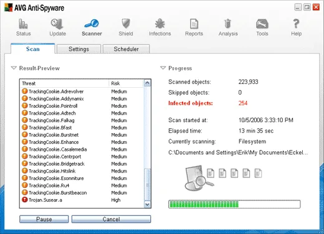324x234 pixels.
Task: Open the Help question mark icon
Action: point(296,24)
